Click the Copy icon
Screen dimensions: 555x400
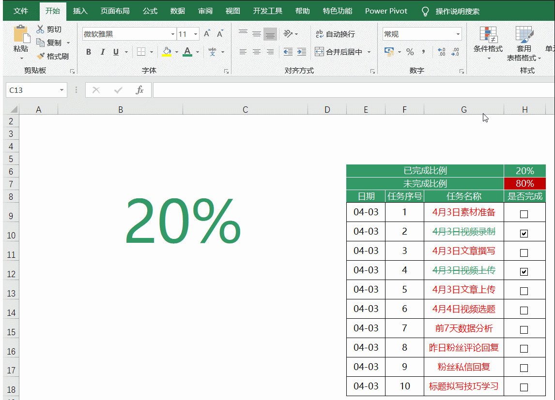tap(40, 43)
